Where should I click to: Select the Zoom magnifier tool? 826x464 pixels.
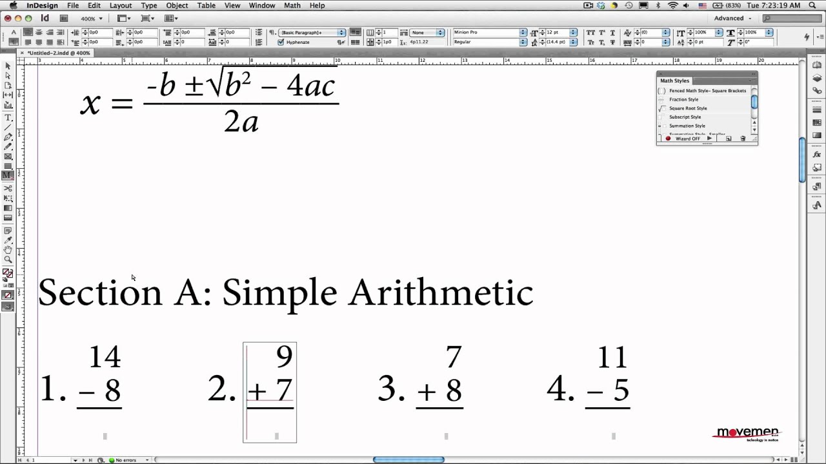(x=8, y=260)
